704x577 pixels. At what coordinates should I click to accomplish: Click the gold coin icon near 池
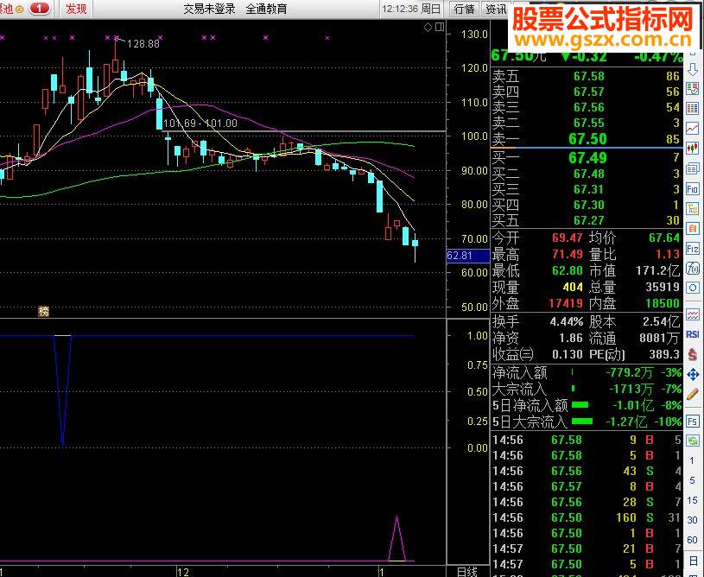point(19,9)
